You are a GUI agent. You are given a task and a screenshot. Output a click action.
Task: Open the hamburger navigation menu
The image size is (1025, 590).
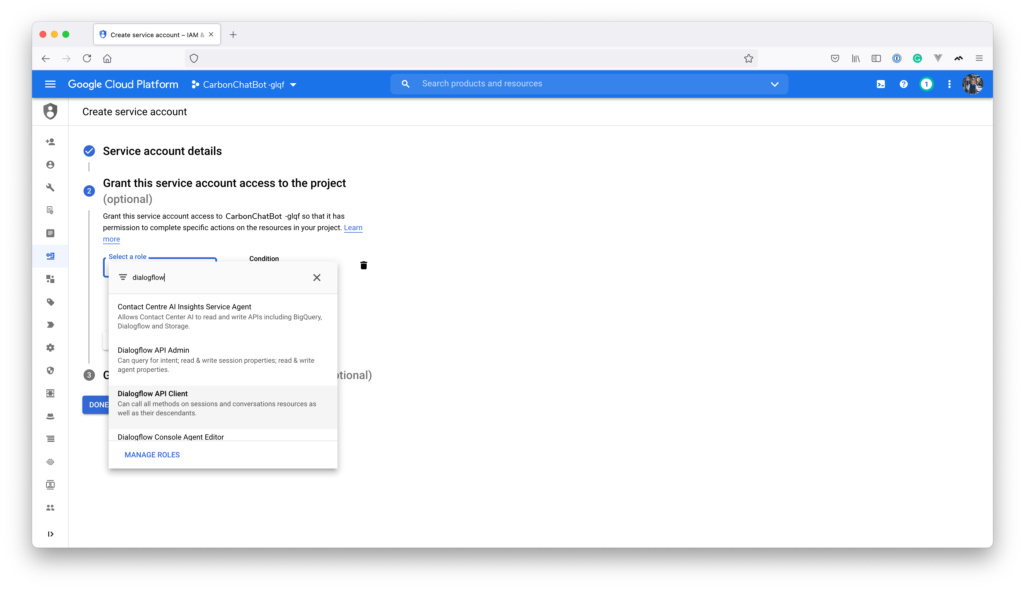point(50,84)
